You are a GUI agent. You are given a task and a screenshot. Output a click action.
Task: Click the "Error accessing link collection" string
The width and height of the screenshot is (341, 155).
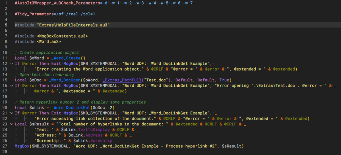[95, 119]
